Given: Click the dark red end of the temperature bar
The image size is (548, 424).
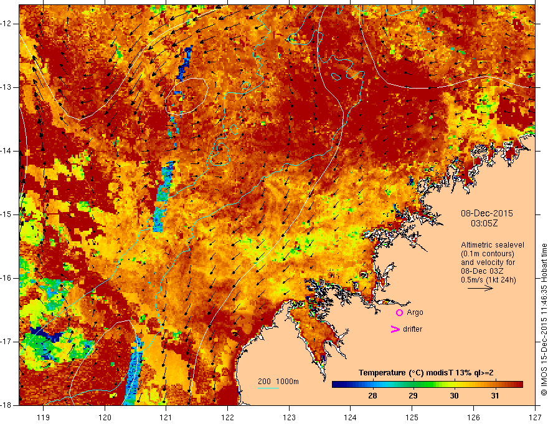Looking at the screenshot, I should click(x=519, y=384).
